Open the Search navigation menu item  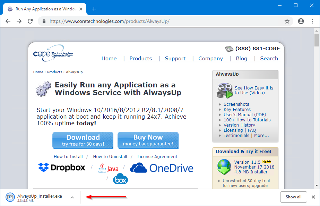point(269,59)
